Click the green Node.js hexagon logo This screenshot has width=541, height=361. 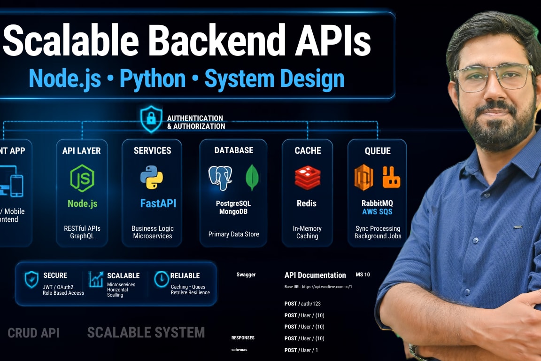(82, 178)
